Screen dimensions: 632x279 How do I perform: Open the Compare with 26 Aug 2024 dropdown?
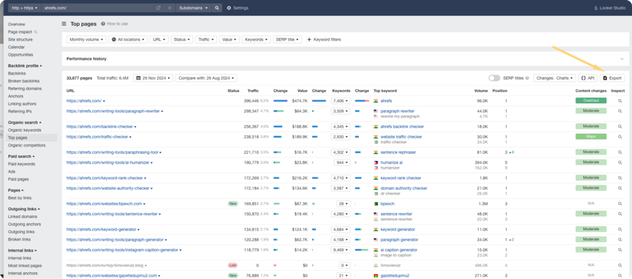click(x=206, y=78)
